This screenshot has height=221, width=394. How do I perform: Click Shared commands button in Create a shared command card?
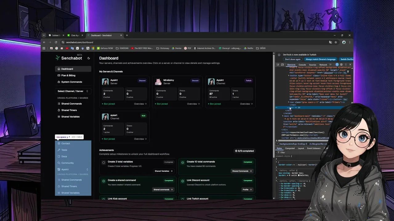coord(163,189)
